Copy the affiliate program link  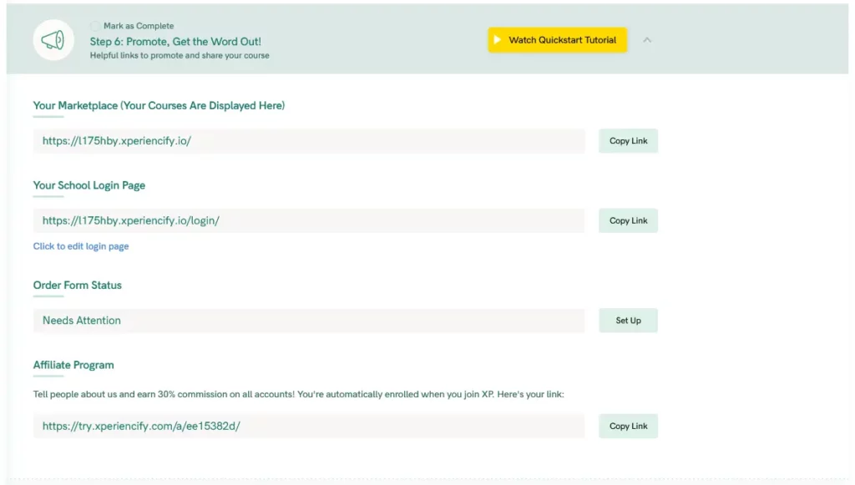pos(628,426)
